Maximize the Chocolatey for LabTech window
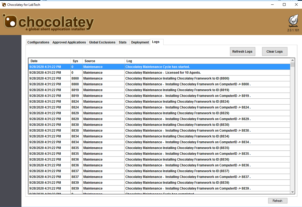Viewport: 302px width, 207px height. [x=284, y=4]
